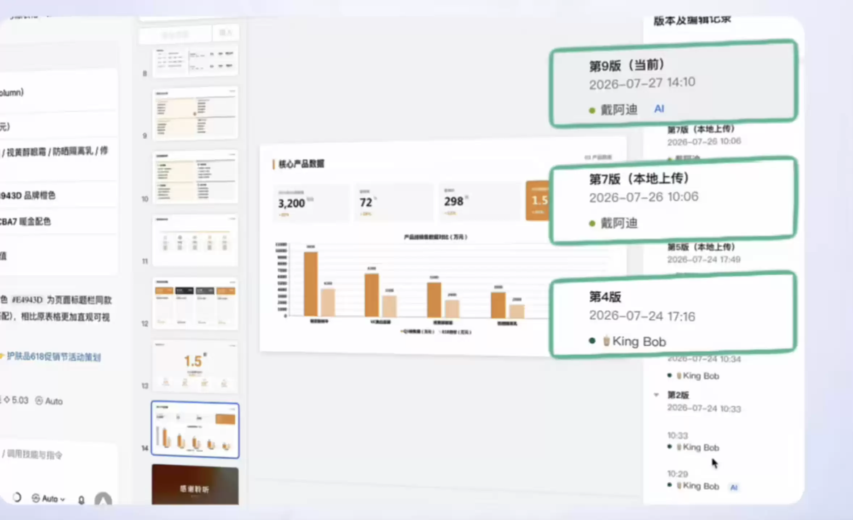Click the bar chart title above the chart
Image resolution: width=853 pixels, height=520 pixels.
(x=436, y=237)
